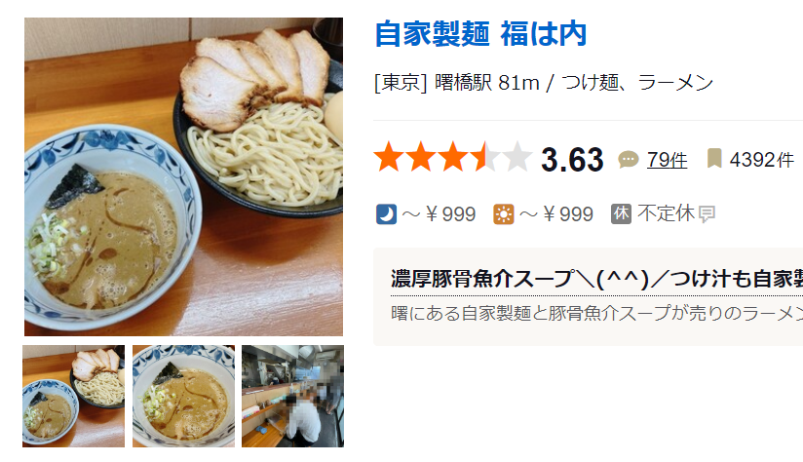
Task: Open the large tsukemen main photo
Action: 183,176
